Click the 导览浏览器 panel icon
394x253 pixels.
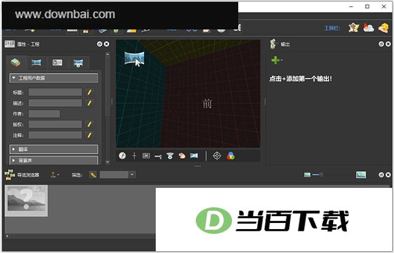(10, 174)
